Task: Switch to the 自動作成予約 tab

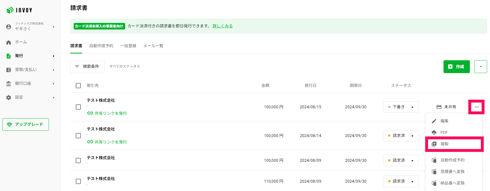Action: tap(101, 46)
